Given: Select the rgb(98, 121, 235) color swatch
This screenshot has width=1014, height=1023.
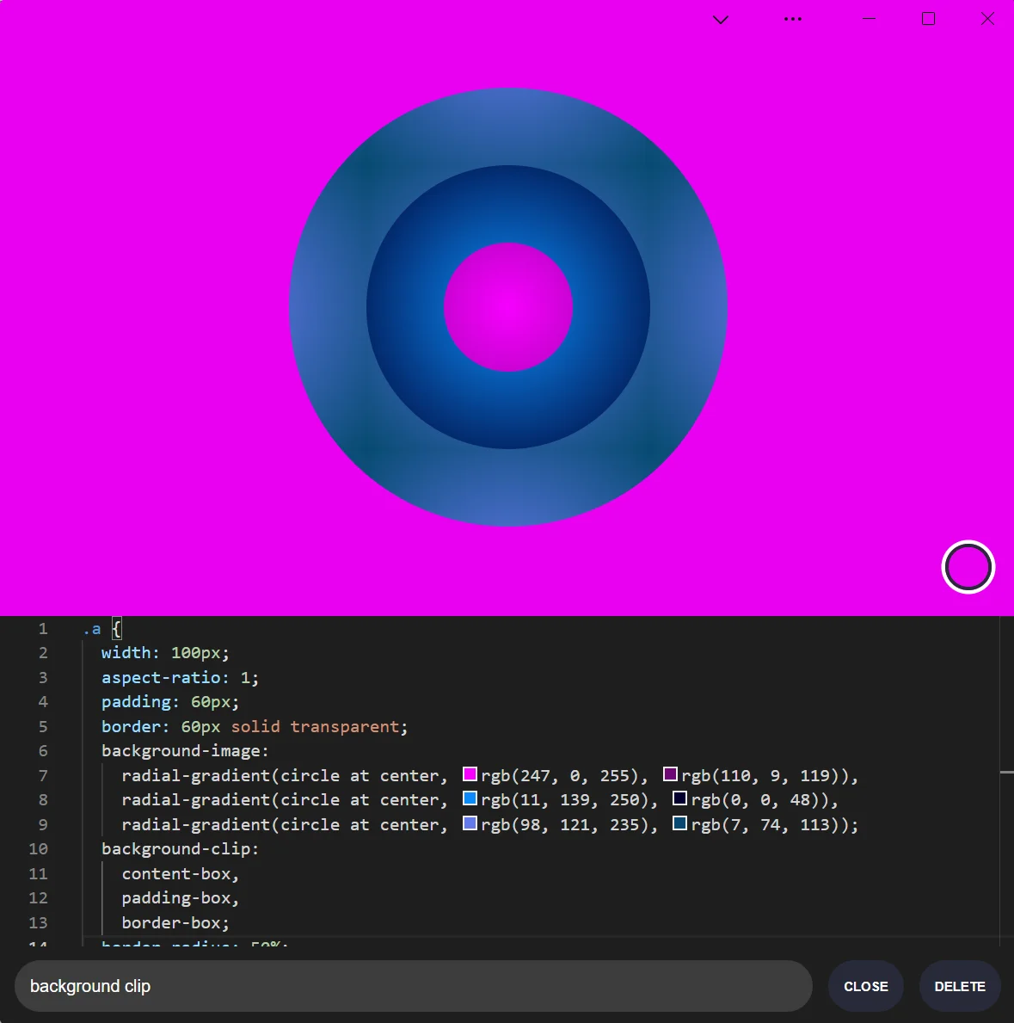Looking at the screenshot, I should click(470, 823).
